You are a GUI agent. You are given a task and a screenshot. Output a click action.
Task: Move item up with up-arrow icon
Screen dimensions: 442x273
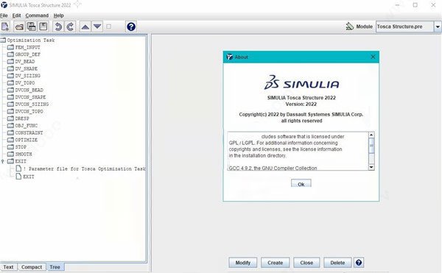point(85,26)
